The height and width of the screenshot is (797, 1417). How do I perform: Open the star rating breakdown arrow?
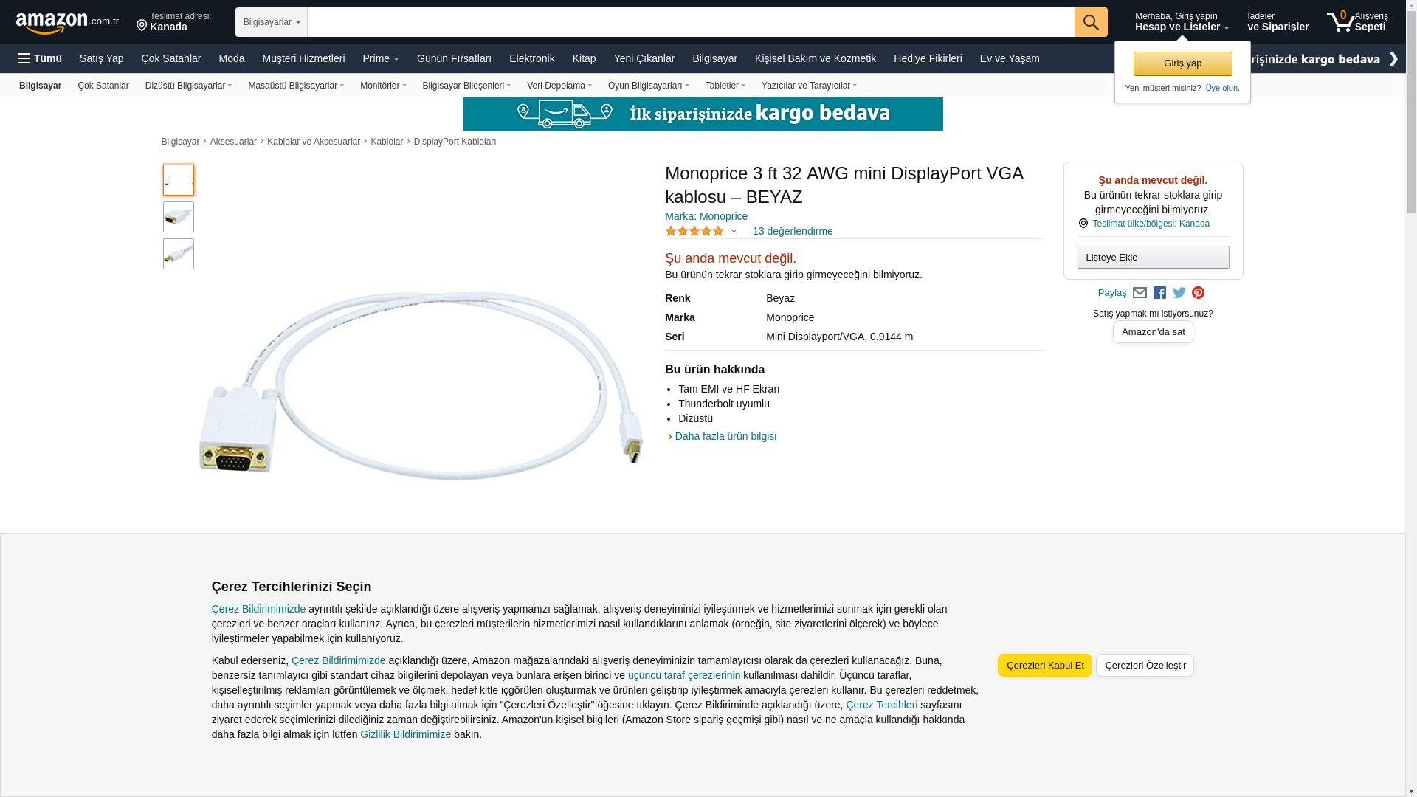pyautogui.click(x=734, y=232)
